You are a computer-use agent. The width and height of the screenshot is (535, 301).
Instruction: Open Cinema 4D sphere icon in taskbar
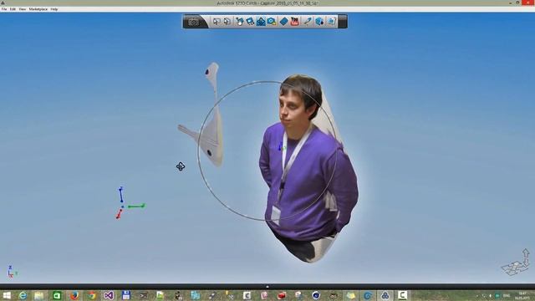tap(316, 295)
